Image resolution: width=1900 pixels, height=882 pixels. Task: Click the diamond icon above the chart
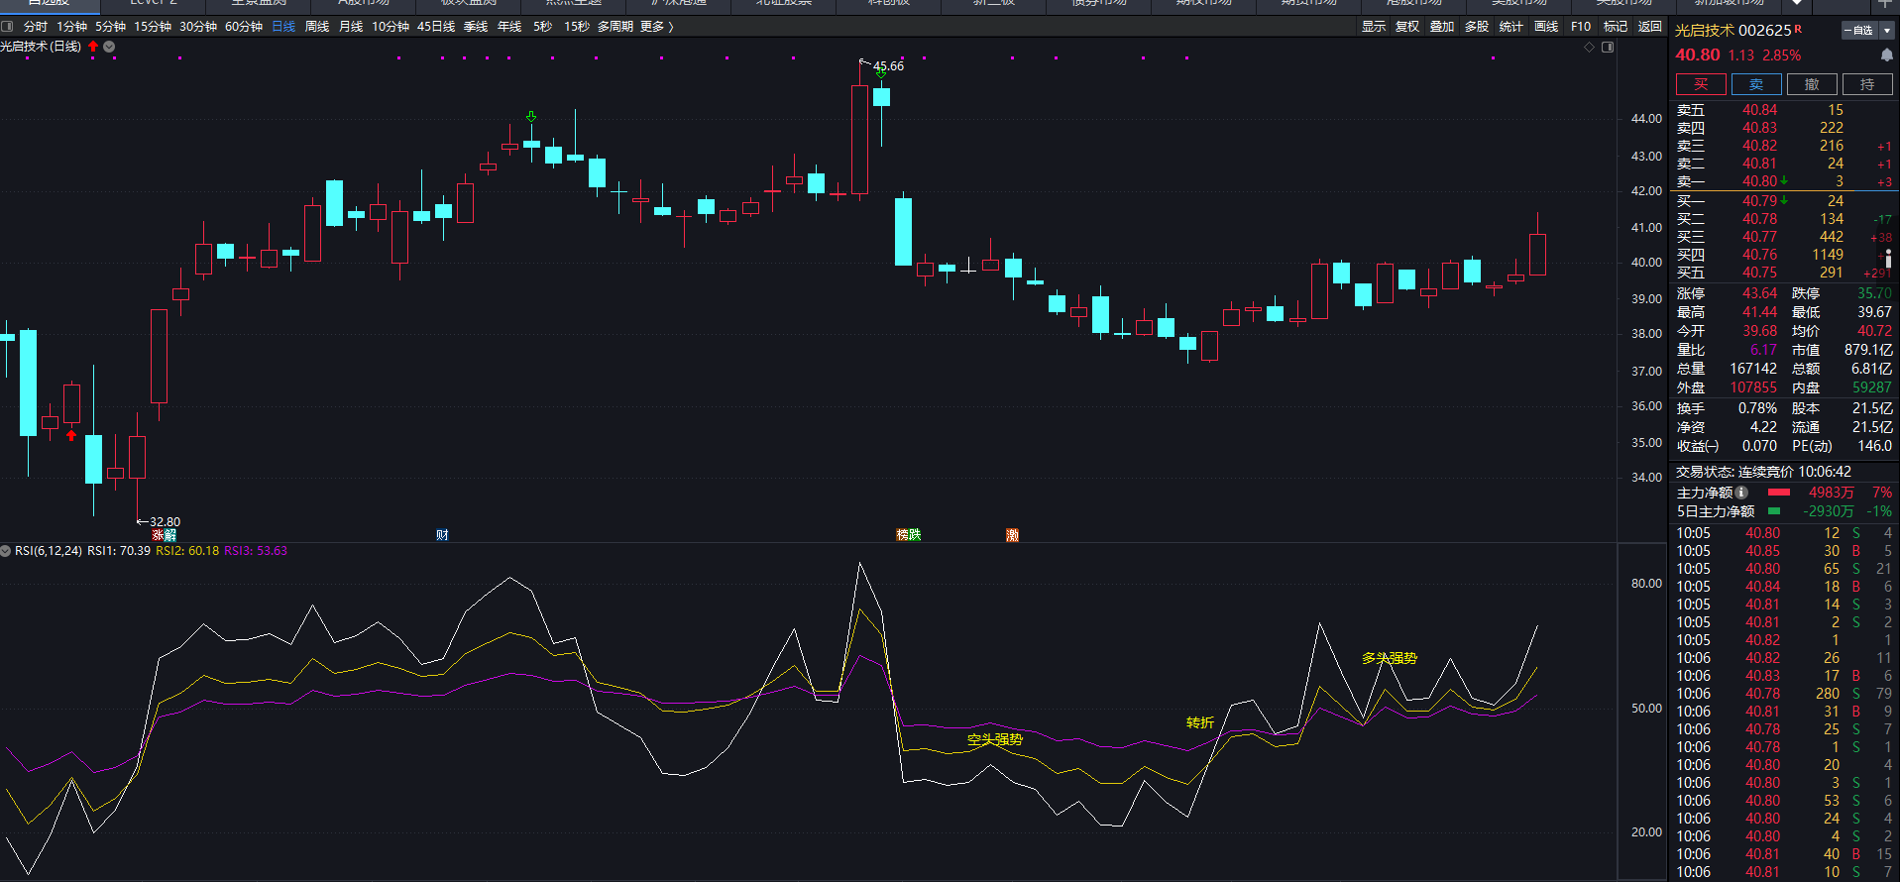pos(1590,47)
